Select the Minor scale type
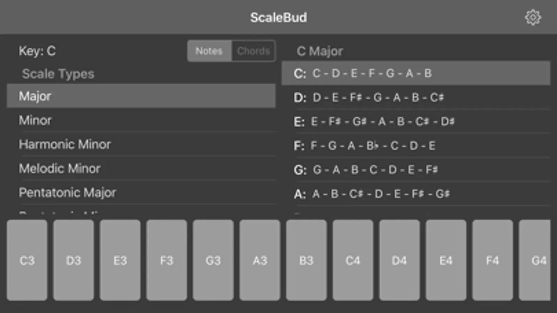Image resolution: width=557 pixels, height=313 pixels. point(141,120)
